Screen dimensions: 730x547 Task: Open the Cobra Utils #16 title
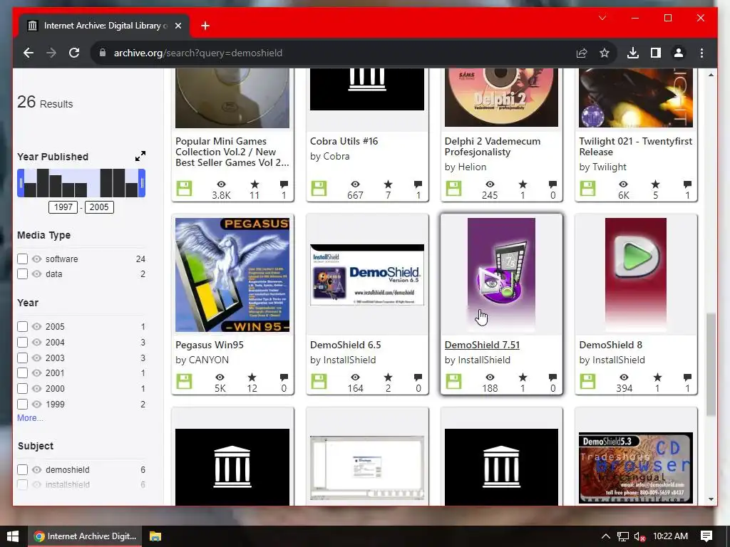click(344, 141)
